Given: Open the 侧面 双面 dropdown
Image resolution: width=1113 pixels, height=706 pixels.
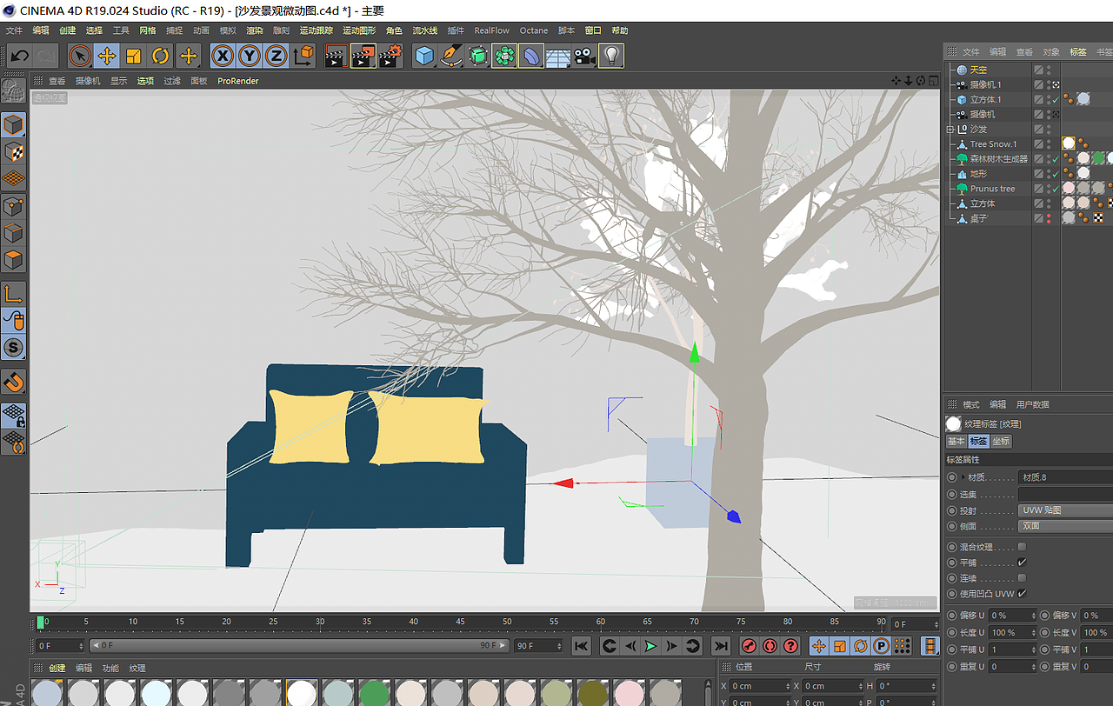Looking at the screenshot, I should click(1065, 526).
